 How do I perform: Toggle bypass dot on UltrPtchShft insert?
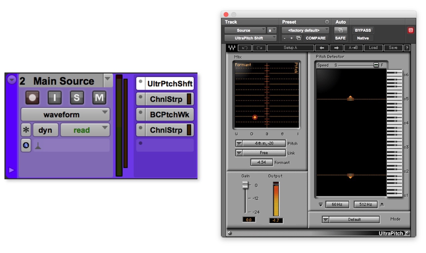coord(141,82)
